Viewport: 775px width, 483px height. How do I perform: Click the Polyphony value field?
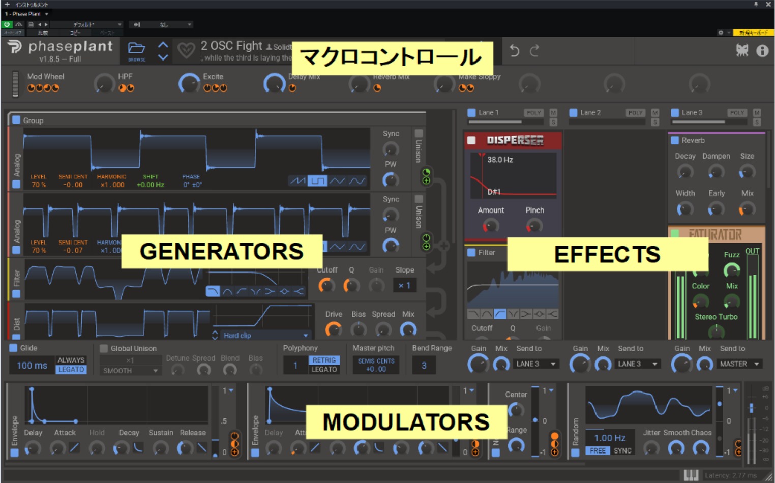pyautogui.click(x=295, y=365)
